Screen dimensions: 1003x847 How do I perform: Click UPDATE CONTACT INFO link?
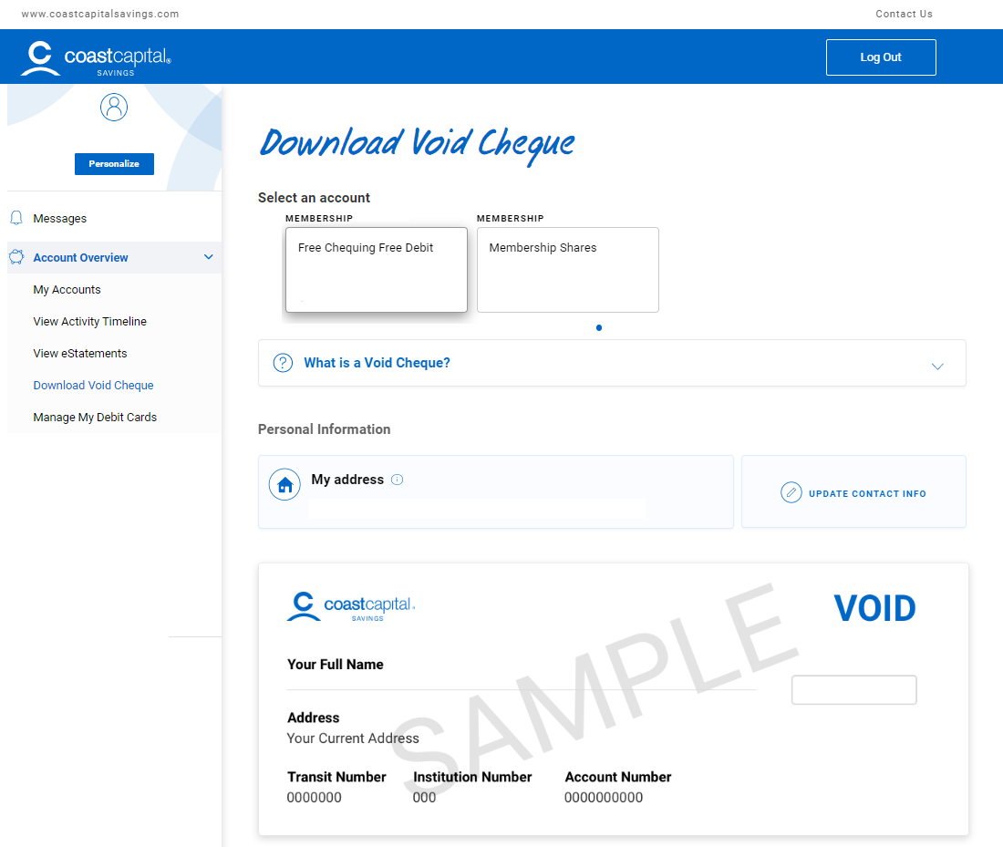pos(867,494)
